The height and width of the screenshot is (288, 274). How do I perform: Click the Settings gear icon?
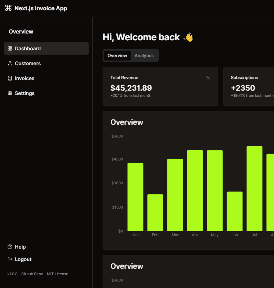coord(10,93)
